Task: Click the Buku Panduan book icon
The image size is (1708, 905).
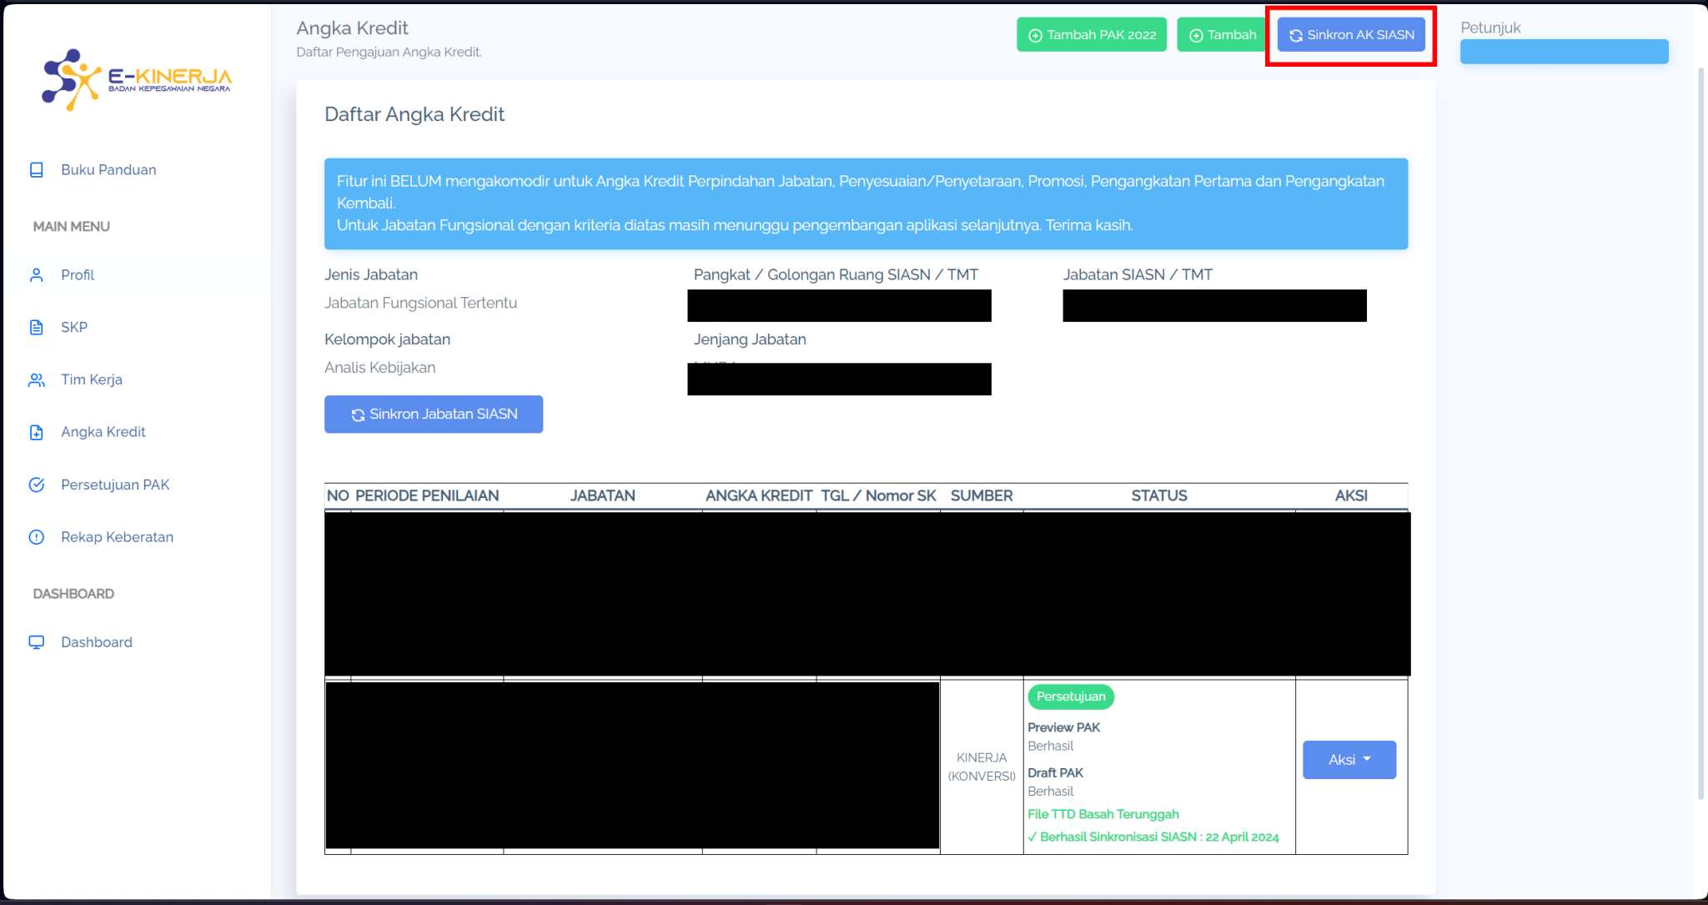Action: [37, 170]
